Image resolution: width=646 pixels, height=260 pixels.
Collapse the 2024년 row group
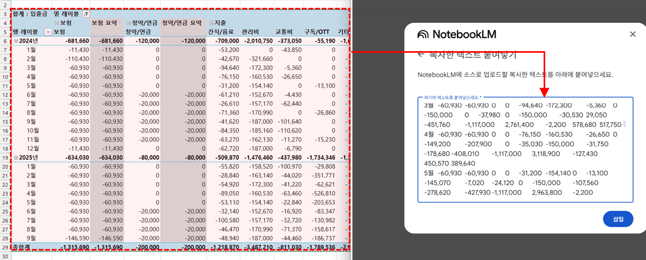pos(16,41)
